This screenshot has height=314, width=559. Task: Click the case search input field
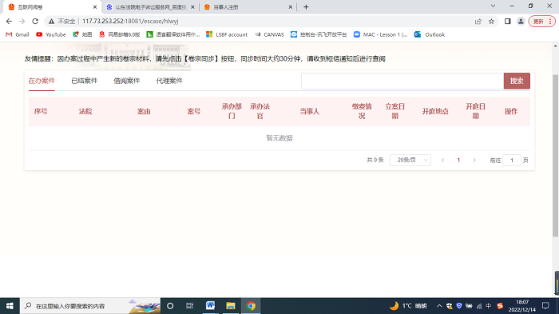click(402, 81)
